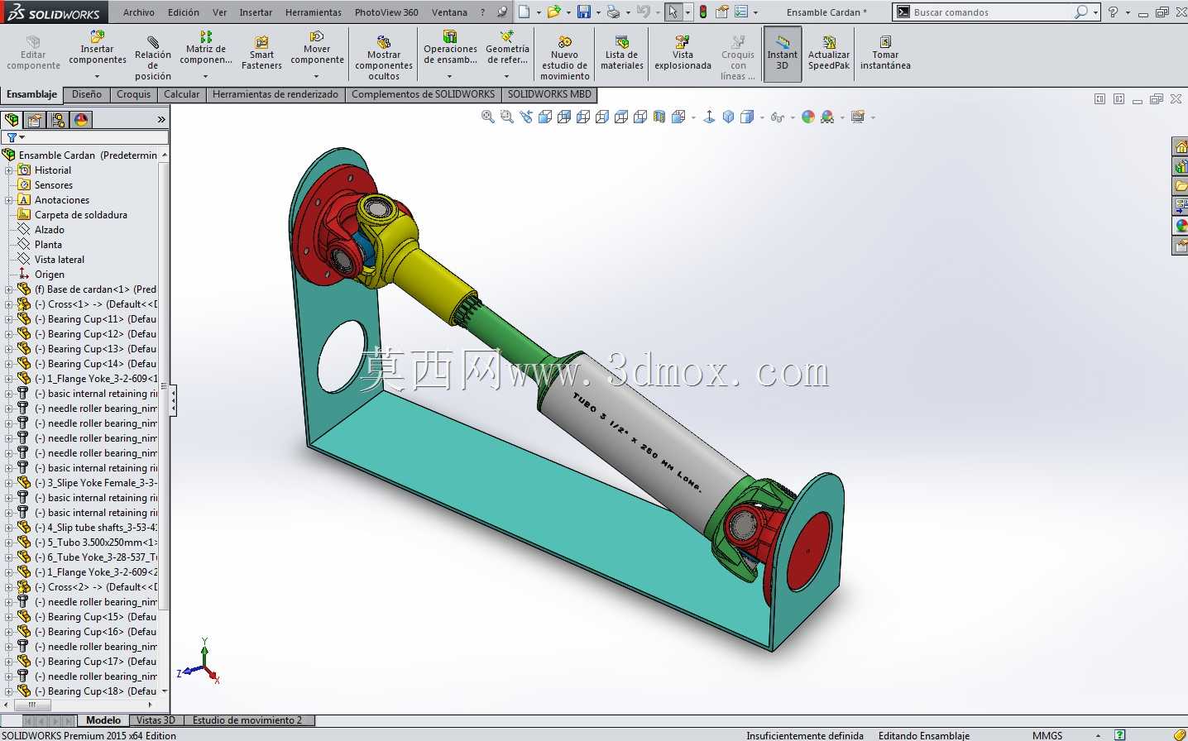Click Zoom to fit icon
Viewport: 1188px width, 741px height.
[488, 117]
